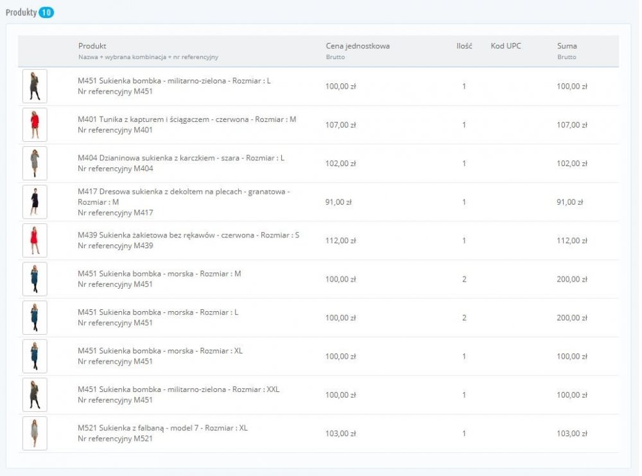Click the Produkty count badge showing 10

(46, 13)
